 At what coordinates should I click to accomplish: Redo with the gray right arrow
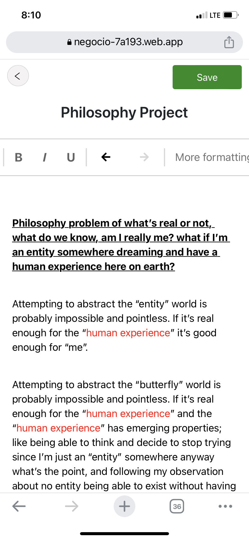click(x=144, y=157)
